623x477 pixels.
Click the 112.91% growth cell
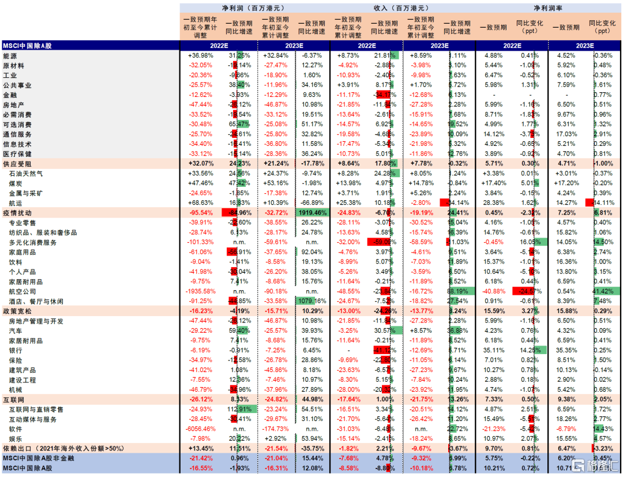point(238,410)
